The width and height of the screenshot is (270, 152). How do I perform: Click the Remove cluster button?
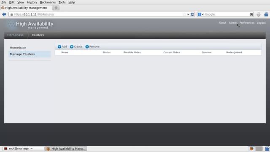coord(92,47)
